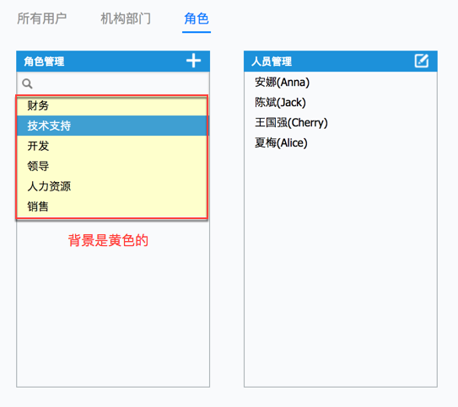Click the 角色管理 panel header
This screenshot has height=407, width=458.
pos(113,62)
